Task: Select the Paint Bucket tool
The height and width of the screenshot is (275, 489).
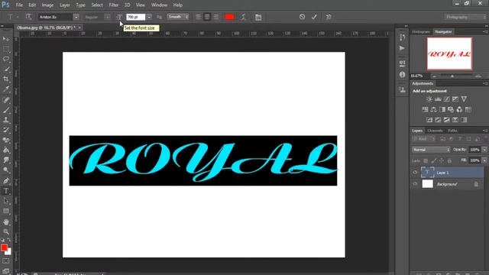Action: (x=6, y=150)
